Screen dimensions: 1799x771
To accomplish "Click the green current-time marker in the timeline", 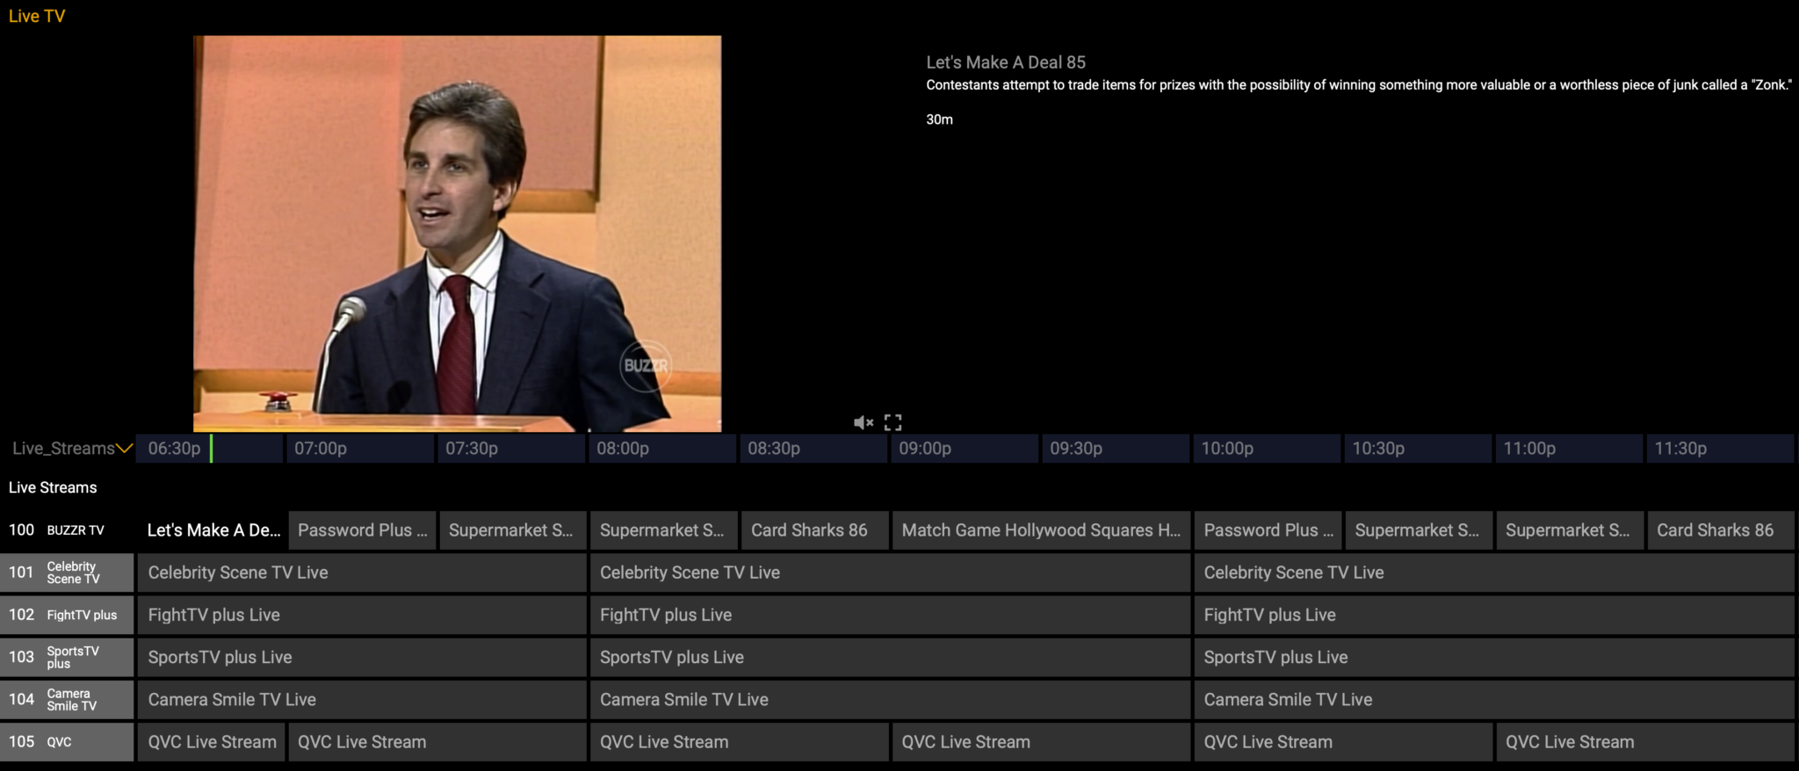I will pyautogui.click(x=211, y=449).
